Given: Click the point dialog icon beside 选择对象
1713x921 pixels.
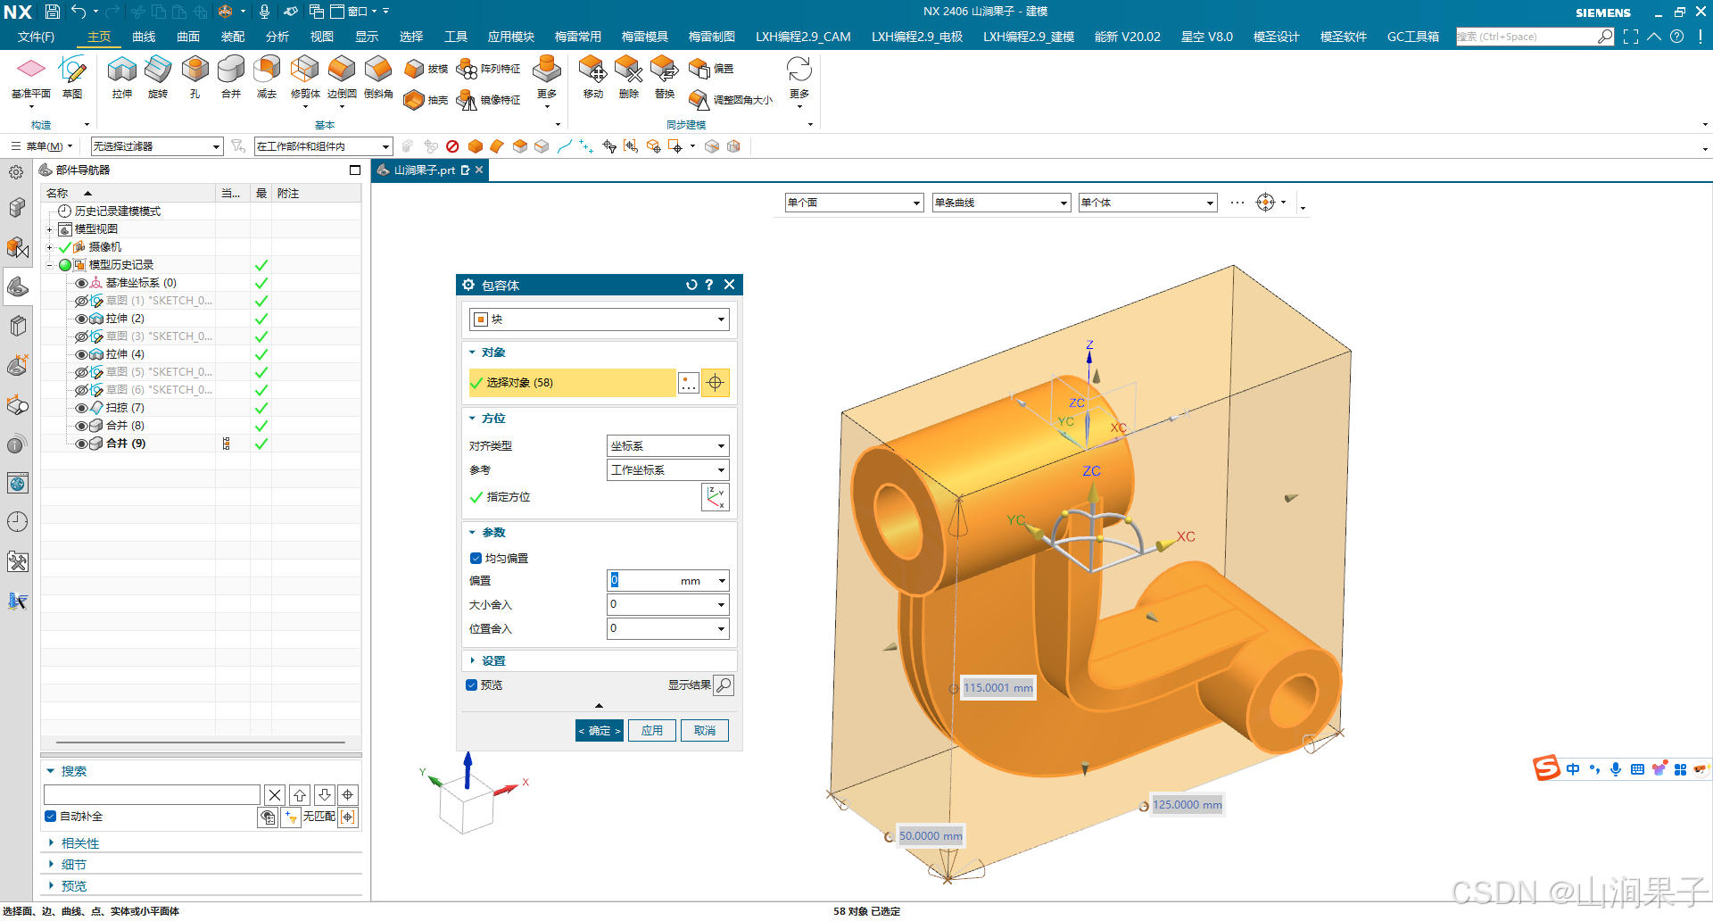Looking at the screenshot, I should coord(689,383).
